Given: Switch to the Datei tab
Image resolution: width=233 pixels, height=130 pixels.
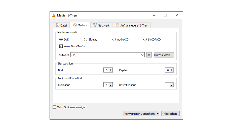Looking at the screenshot, I should 61,25.
